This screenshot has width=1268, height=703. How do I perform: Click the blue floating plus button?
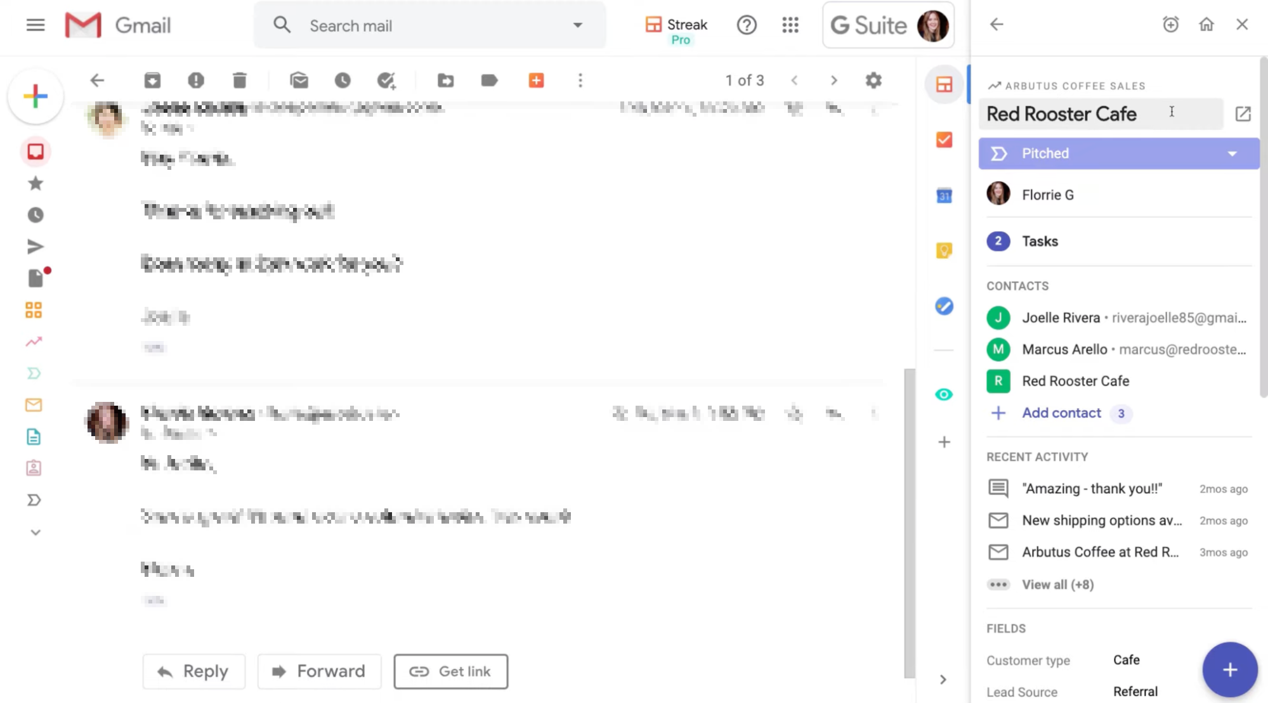tap(1229, 669)
